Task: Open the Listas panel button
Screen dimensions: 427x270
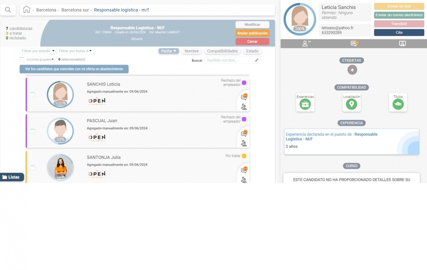Action: click(12, 177)
